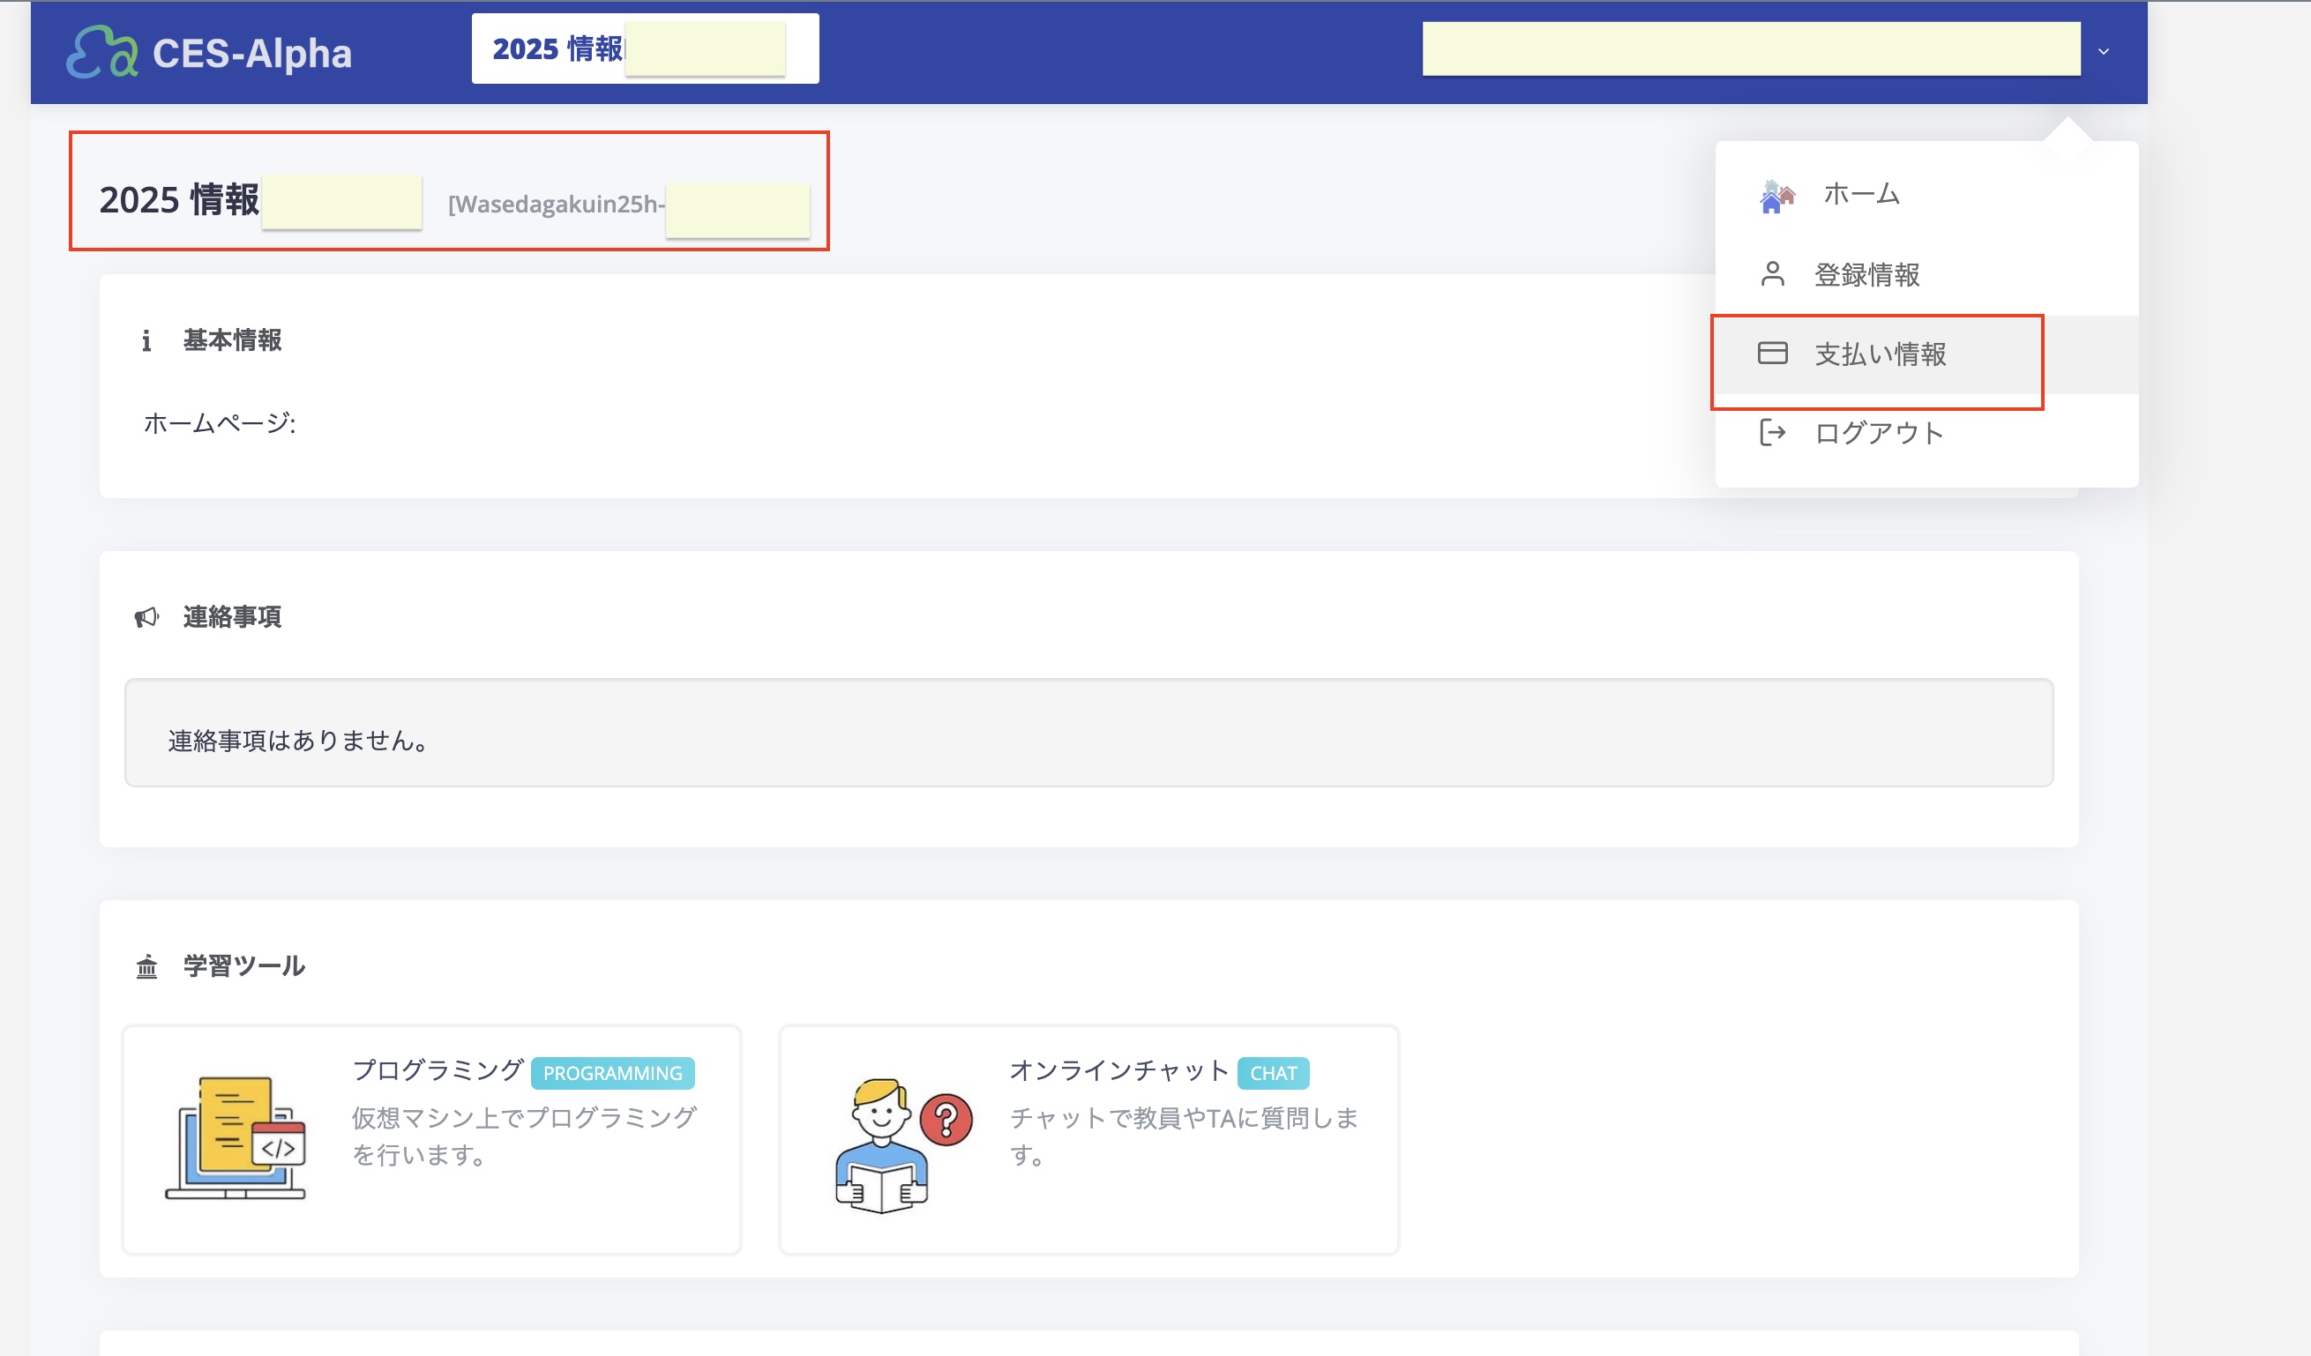Click the info icon beside 基本情報
2311x1356 pixels.
[x=146, y=341]
